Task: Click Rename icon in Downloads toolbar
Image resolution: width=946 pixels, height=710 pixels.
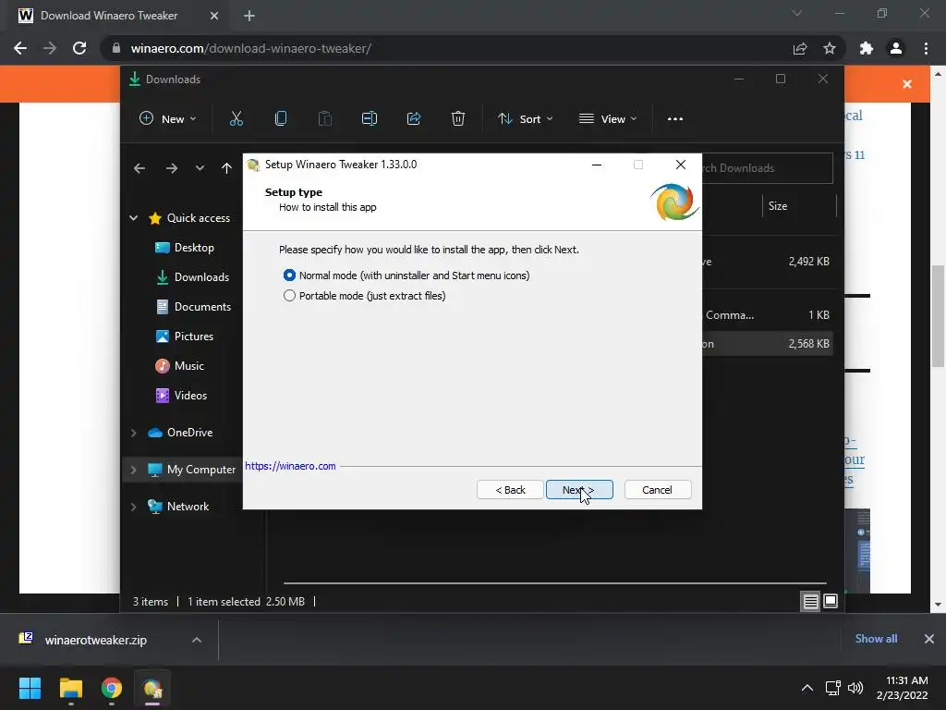Action: pyautogui.click(x=370, y=119)
